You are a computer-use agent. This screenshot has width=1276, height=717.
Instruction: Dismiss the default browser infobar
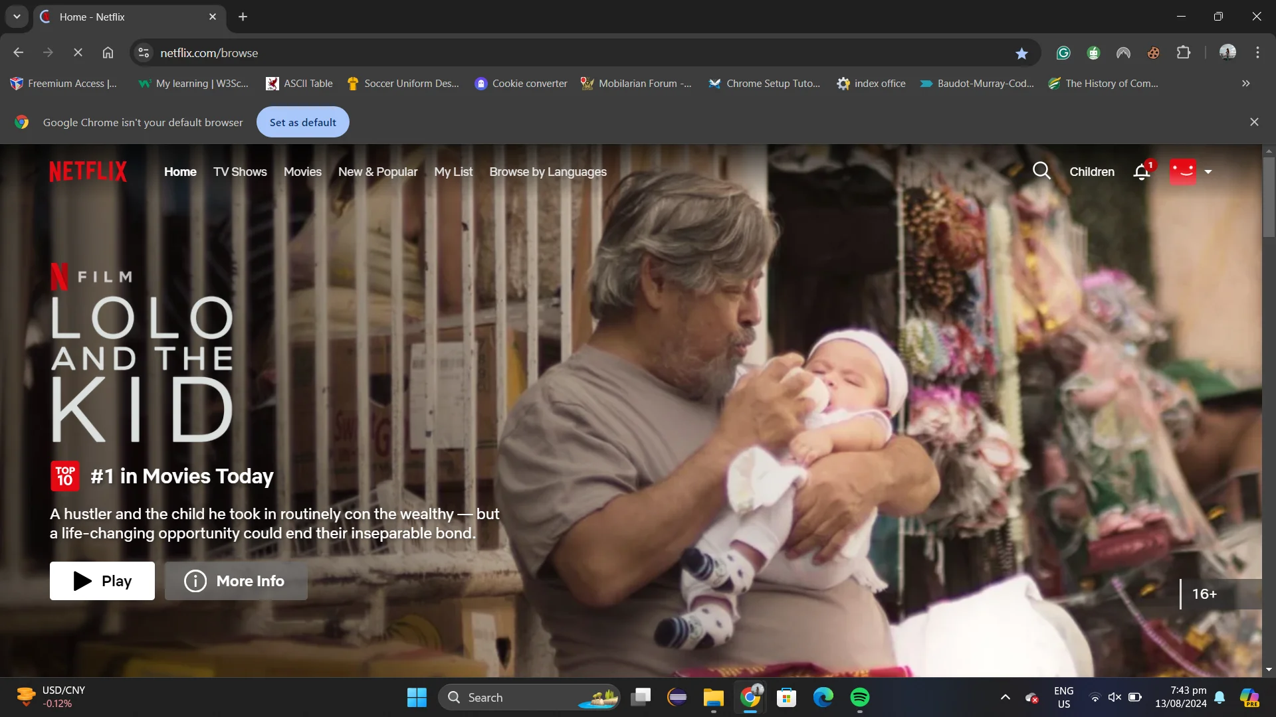pyautogui.click(x=1254, y=122)
